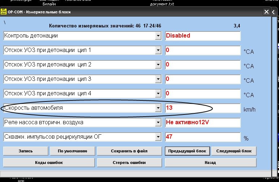
Task: Click the cylinder 4 retard value 0
Action: [203, 94]
